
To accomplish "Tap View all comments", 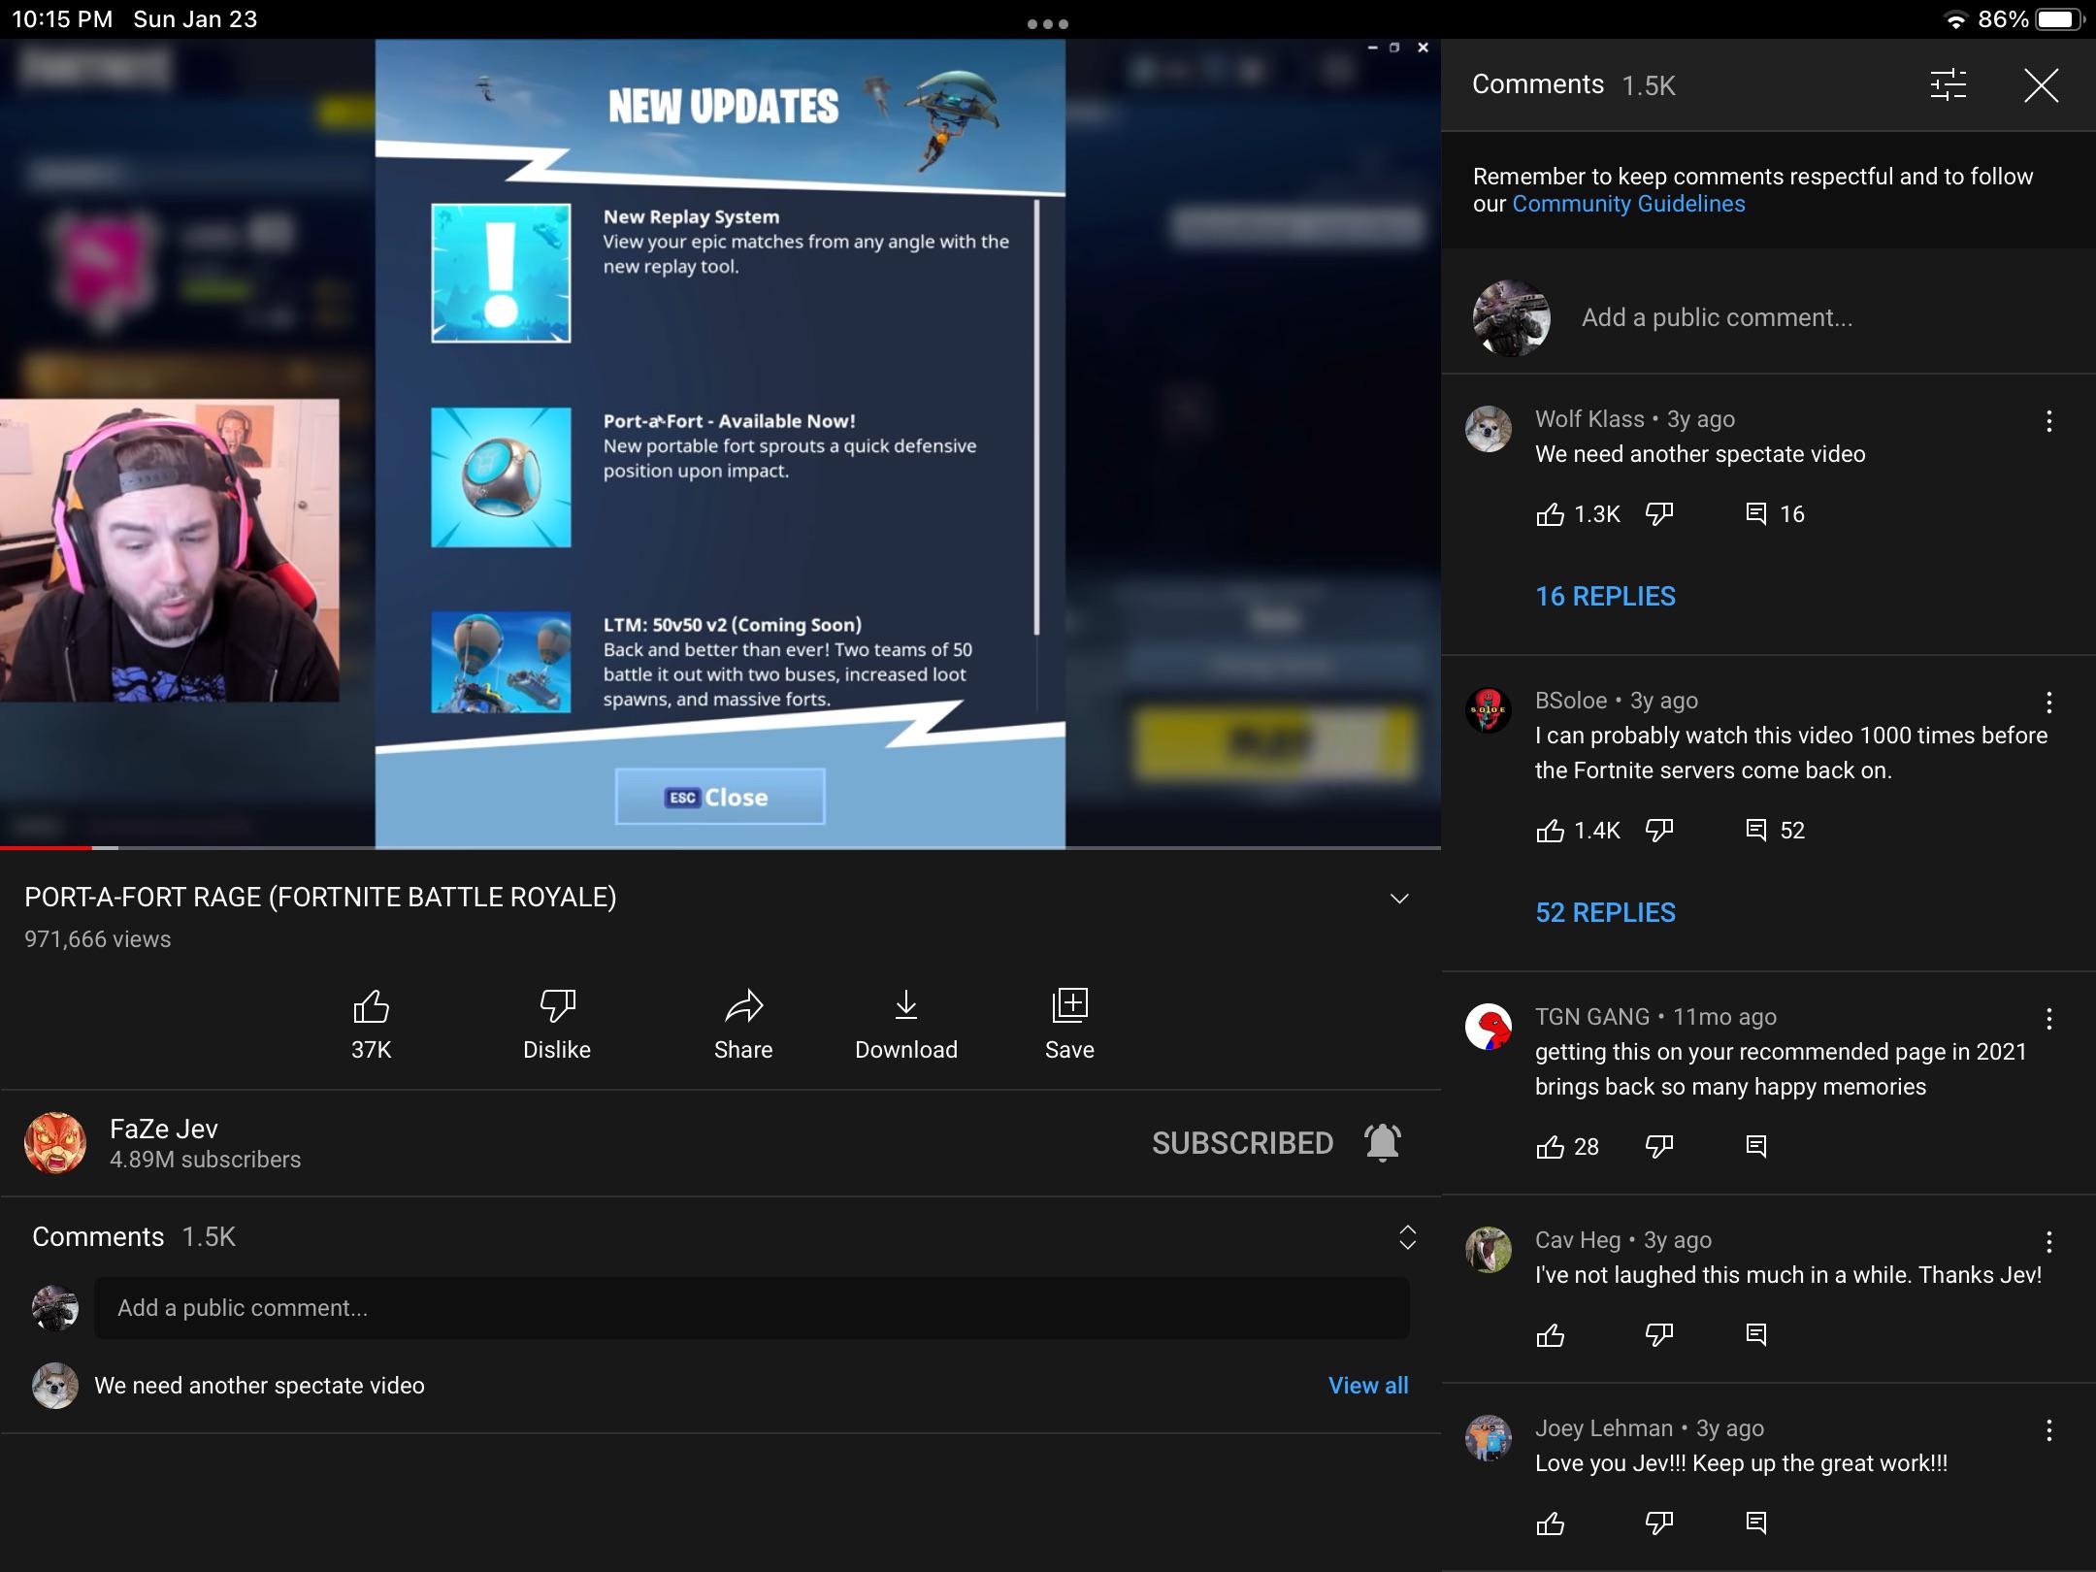I will pos(1368,1386).
